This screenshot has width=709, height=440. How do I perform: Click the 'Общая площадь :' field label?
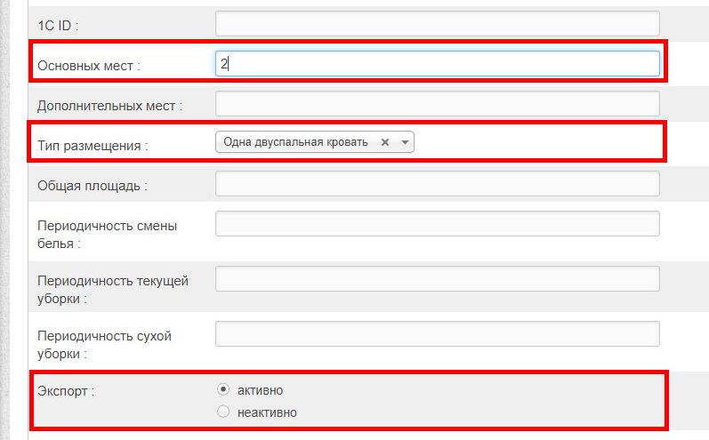tap(93, 186)
